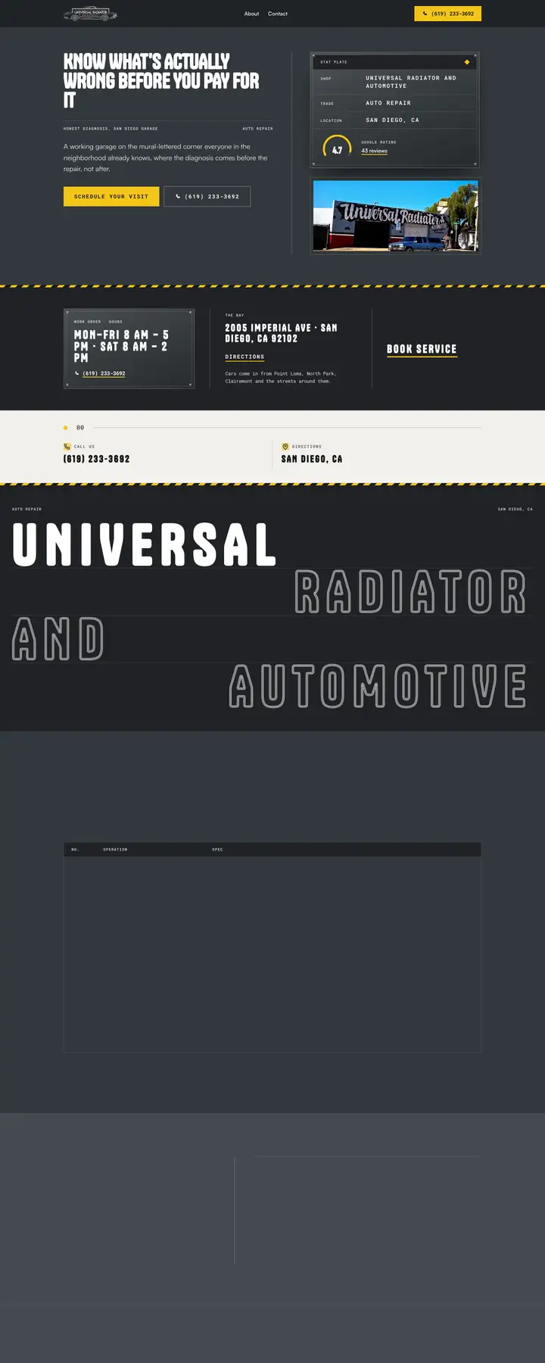Click the 2005 Imperial Ave address text
The image size is (545, 1363).
[x=281, y=333]
